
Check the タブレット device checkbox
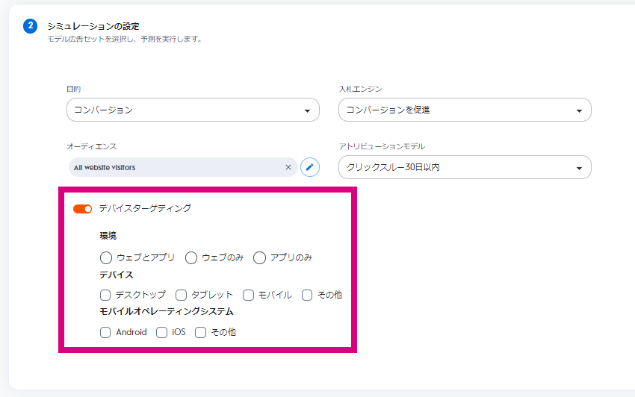pyautogui.click(x=181, y=295)
